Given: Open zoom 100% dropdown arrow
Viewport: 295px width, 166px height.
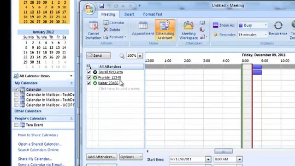Looking at the screenshot, I should tap(140, 56).
